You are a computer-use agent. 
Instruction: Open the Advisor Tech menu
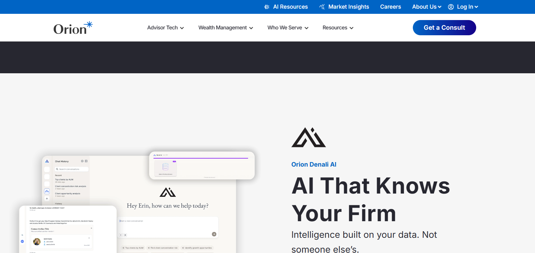click(x=165, y=28)
